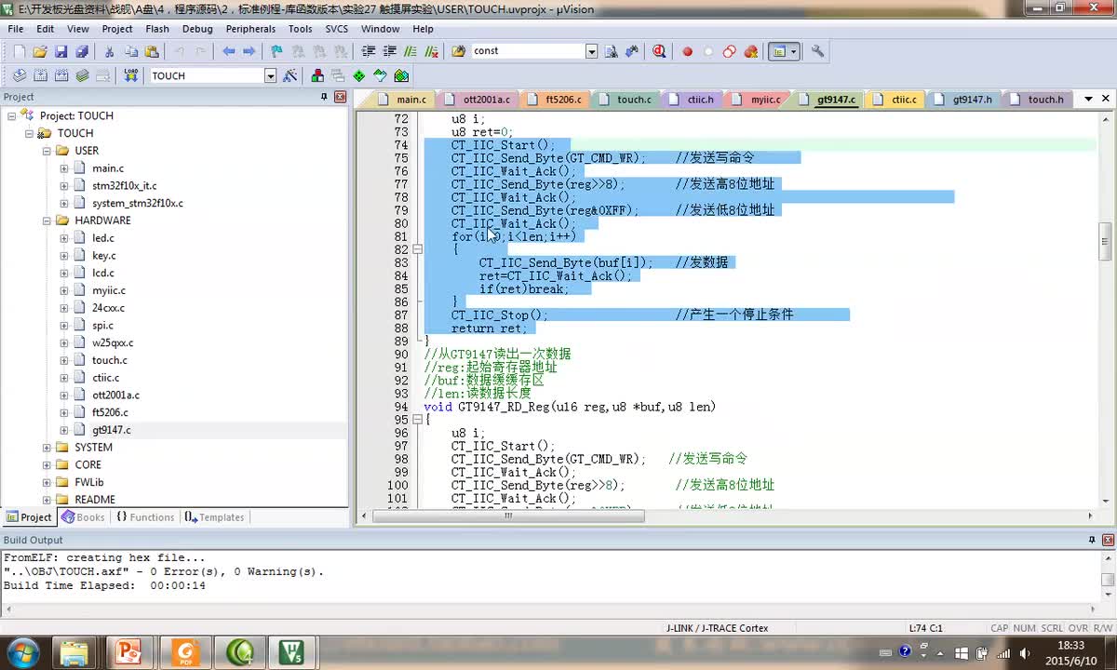
Task: Select w25qxx.c in the project tree
Action: (113, 342)
